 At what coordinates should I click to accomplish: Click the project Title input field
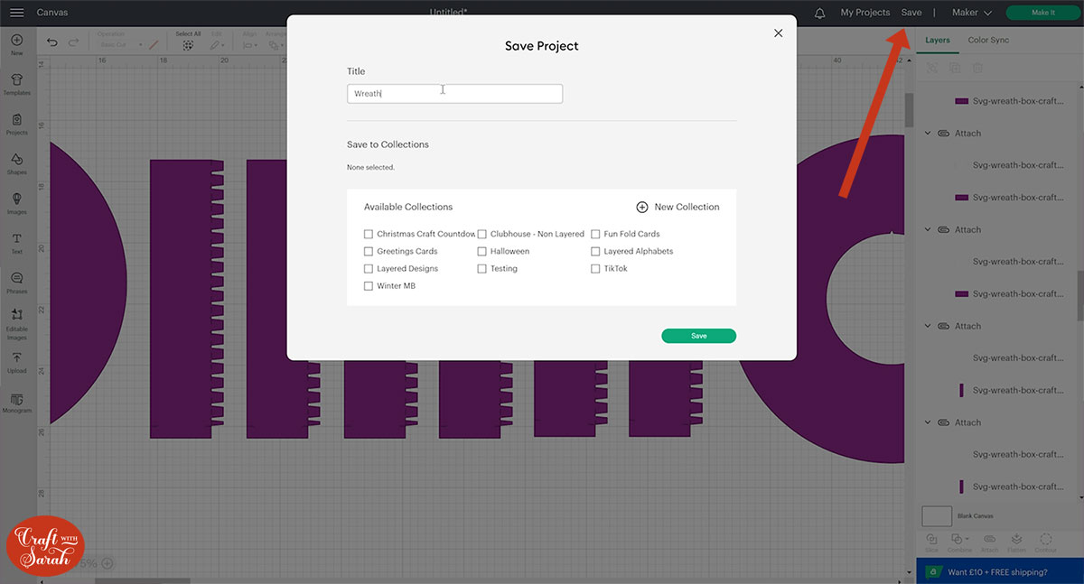454,94
